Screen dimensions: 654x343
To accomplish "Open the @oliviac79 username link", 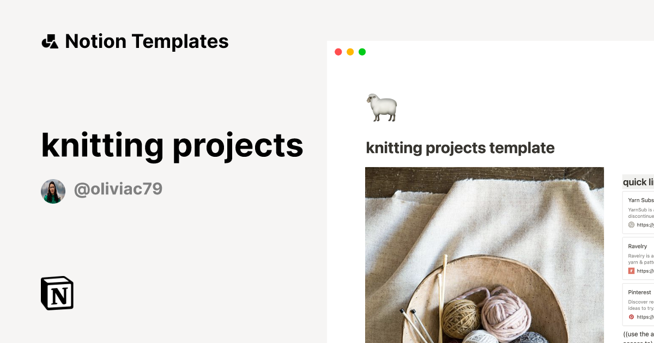I will pos(118,189).
